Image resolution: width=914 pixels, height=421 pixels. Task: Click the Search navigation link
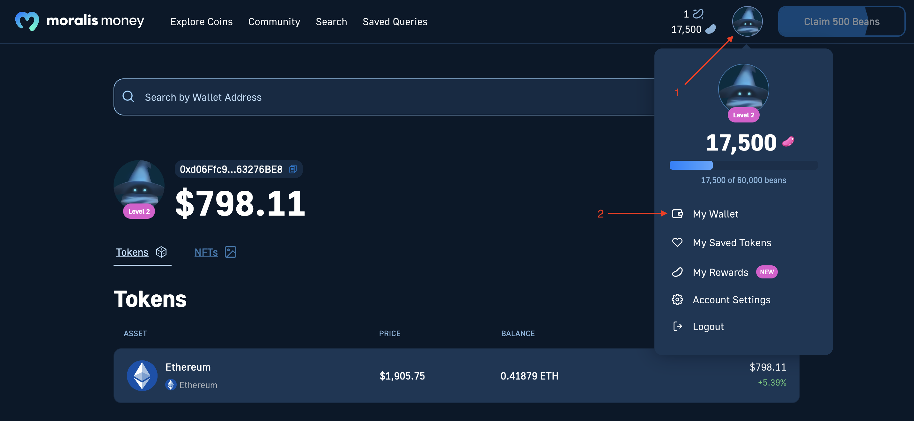tap(331, 21)
